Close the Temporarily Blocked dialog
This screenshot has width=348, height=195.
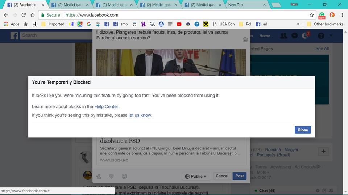(302, 130)
